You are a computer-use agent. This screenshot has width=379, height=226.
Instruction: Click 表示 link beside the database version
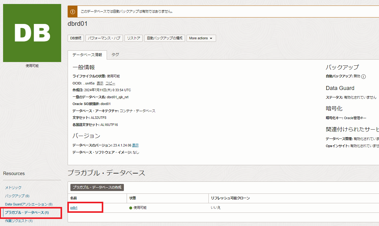coord(135,145)
